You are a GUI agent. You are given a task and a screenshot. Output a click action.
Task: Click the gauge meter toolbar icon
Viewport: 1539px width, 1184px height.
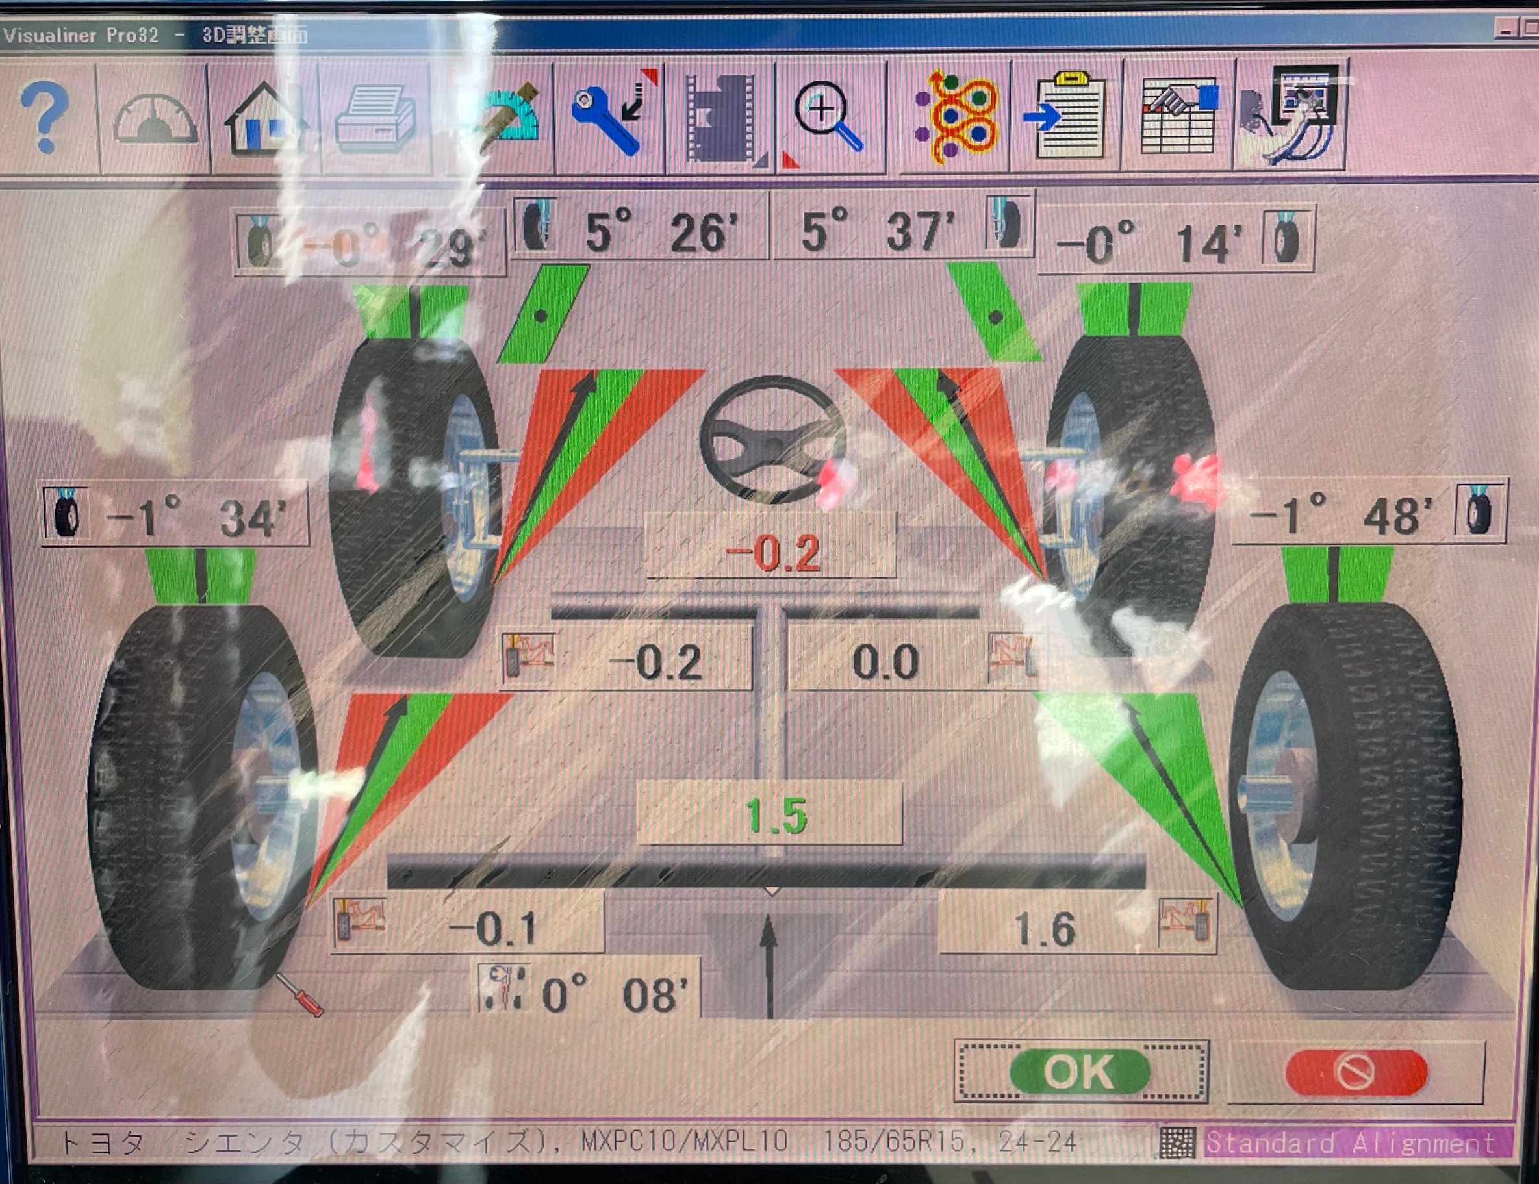tap(156, 118)
